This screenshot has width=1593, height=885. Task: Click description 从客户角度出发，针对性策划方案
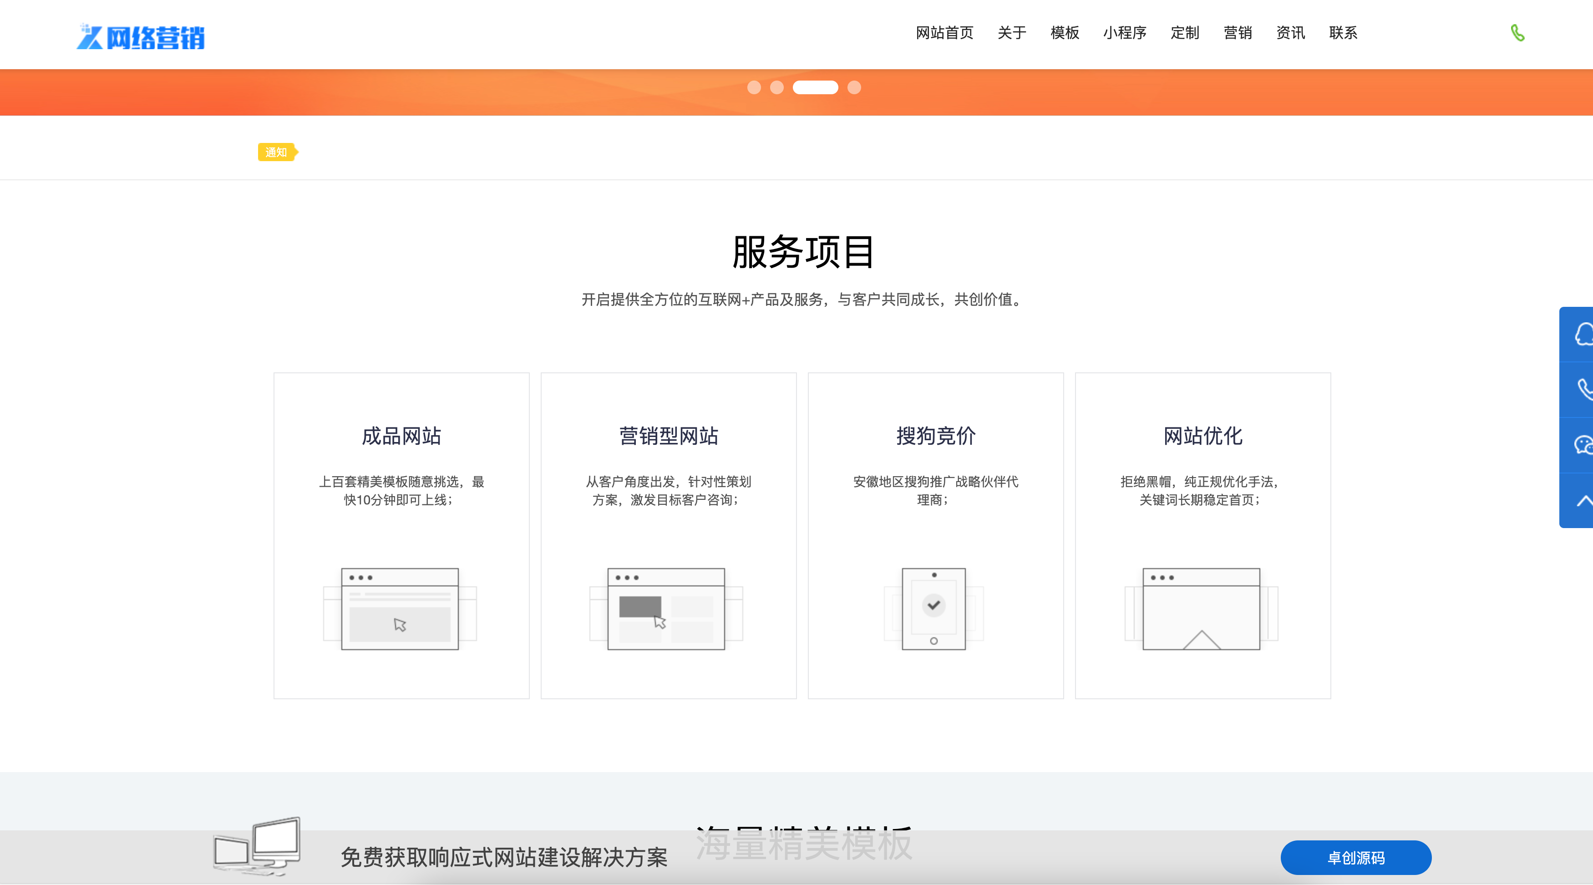[669, 490]
